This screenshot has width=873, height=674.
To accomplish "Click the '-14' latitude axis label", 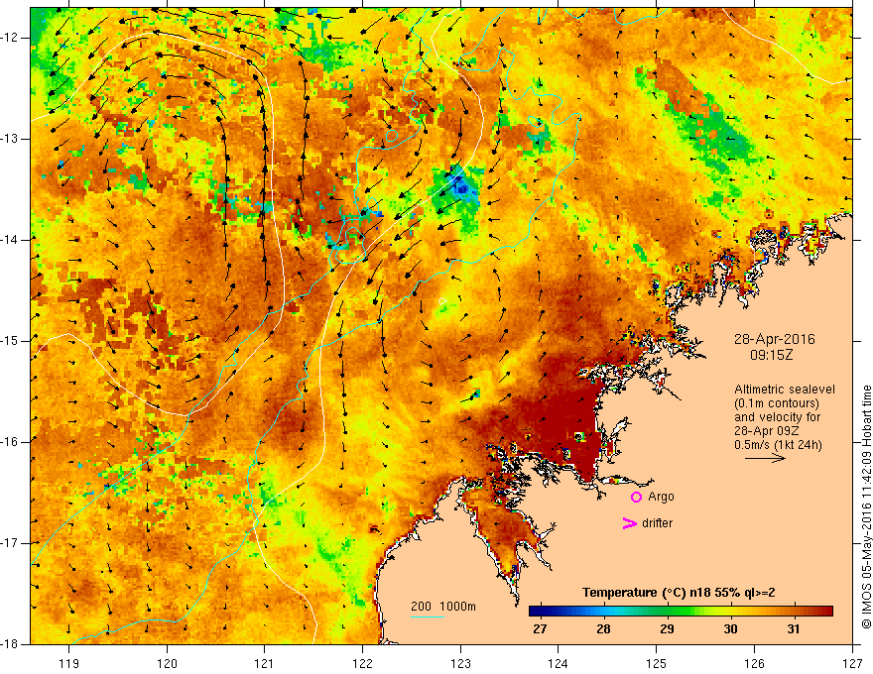I will 10,240.
